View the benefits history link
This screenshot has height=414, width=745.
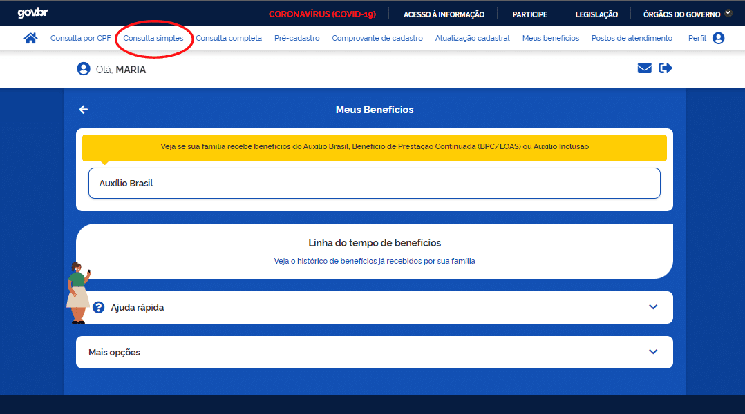(x=375, y=261)
